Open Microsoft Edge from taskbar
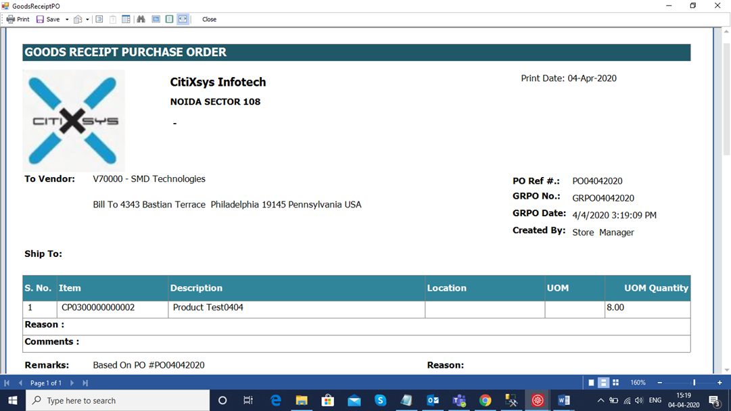Viewport: 731px width, 411px height. tap(275, 400)
